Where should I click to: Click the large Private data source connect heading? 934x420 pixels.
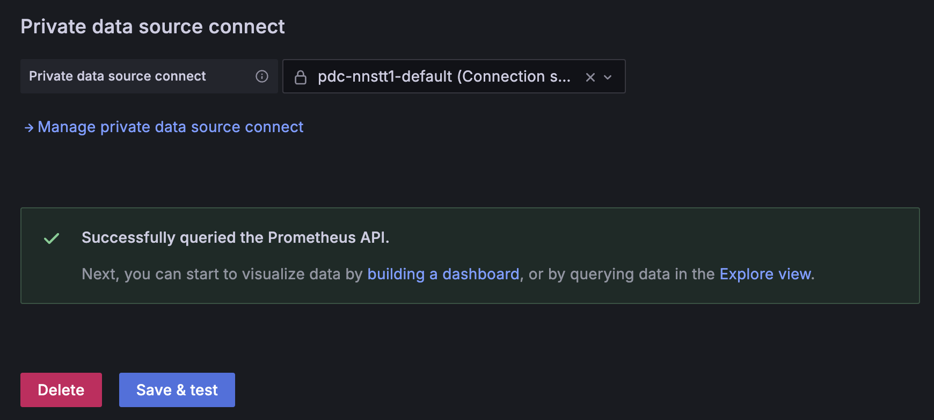(x=152, y=27)
